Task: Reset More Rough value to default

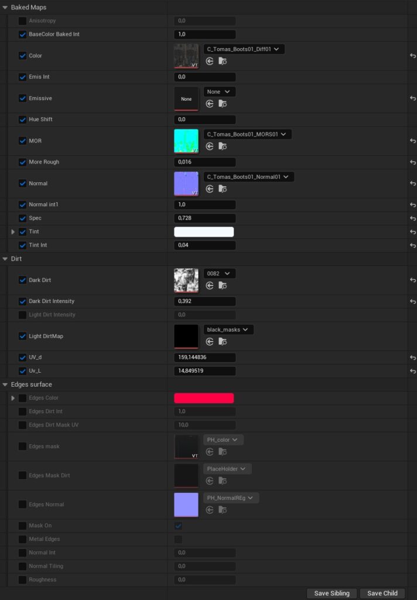Action: tap(413, 162)
